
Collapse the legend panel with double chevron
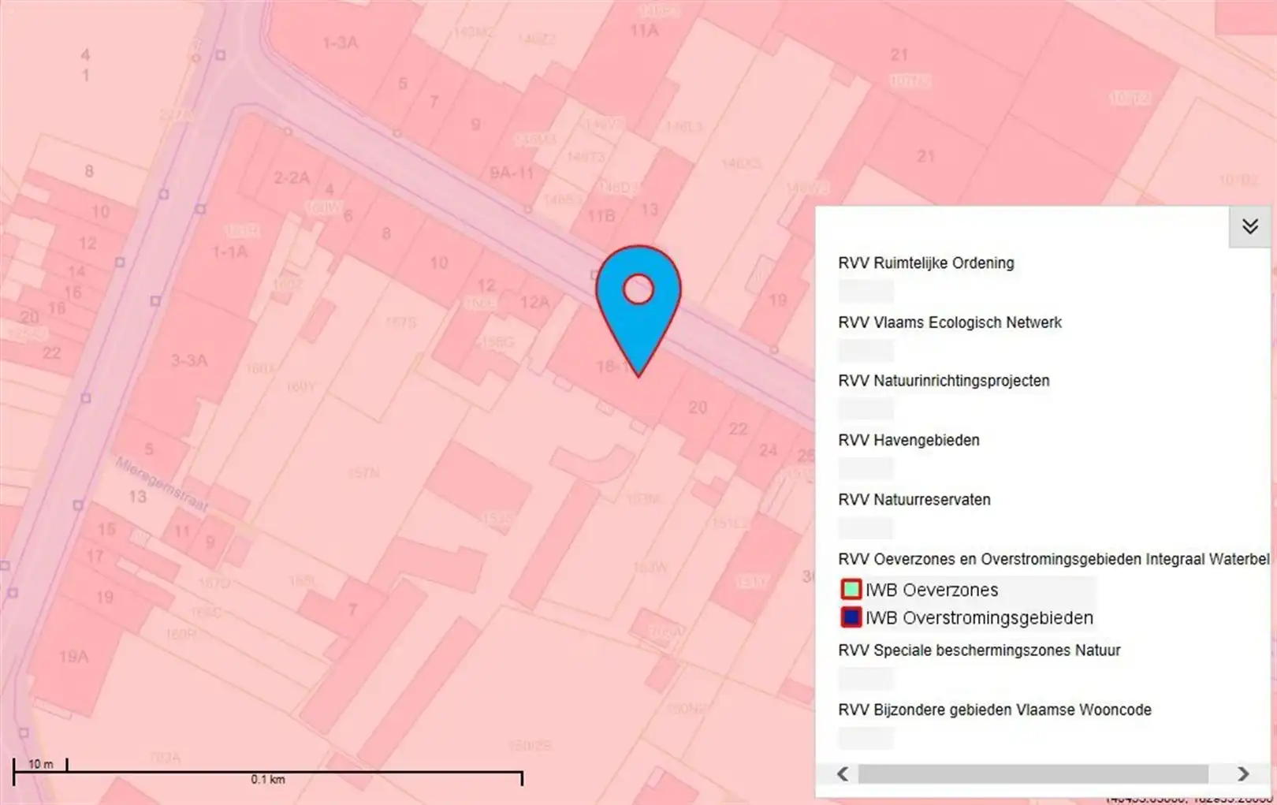1249,227
